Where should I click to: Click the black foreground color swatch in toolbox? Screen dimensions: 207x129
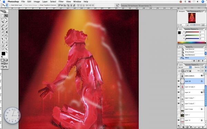(3, 54)
